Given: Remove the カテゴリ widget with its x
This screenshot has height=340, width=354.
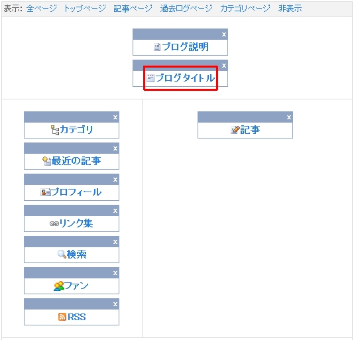Looking at the screenshot, I should 115,117.
